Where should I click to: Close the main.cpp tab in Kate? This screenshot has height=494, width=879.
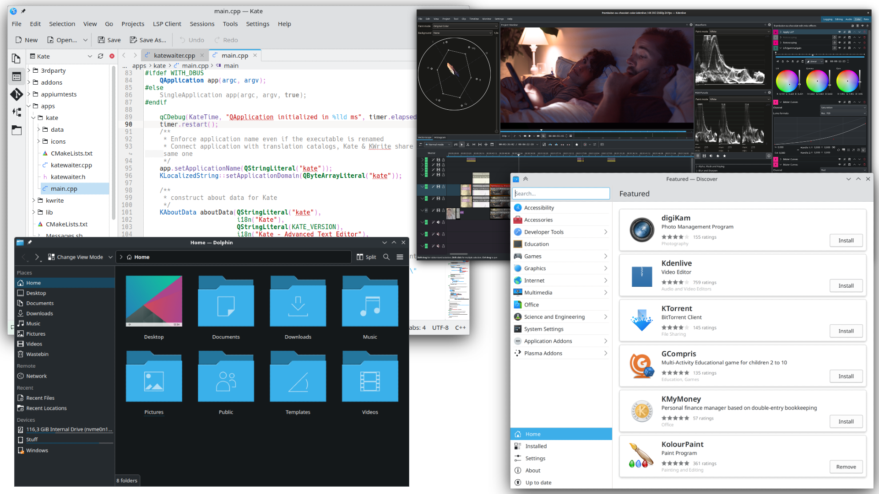coord(255,55)
